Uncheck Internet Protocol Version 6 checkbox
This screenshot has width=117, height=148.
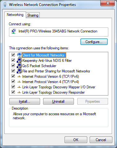pos(13,76)
